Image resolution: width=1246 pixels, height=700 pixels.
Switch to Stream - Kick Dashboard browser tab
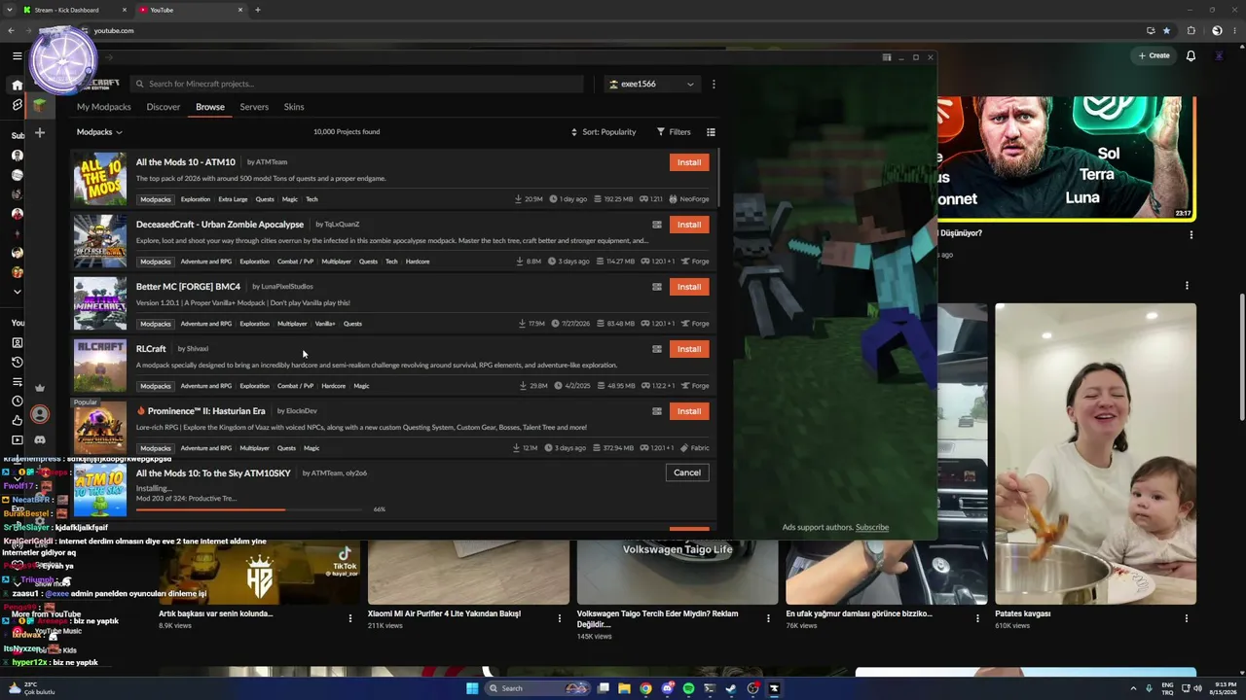point(75,10)
